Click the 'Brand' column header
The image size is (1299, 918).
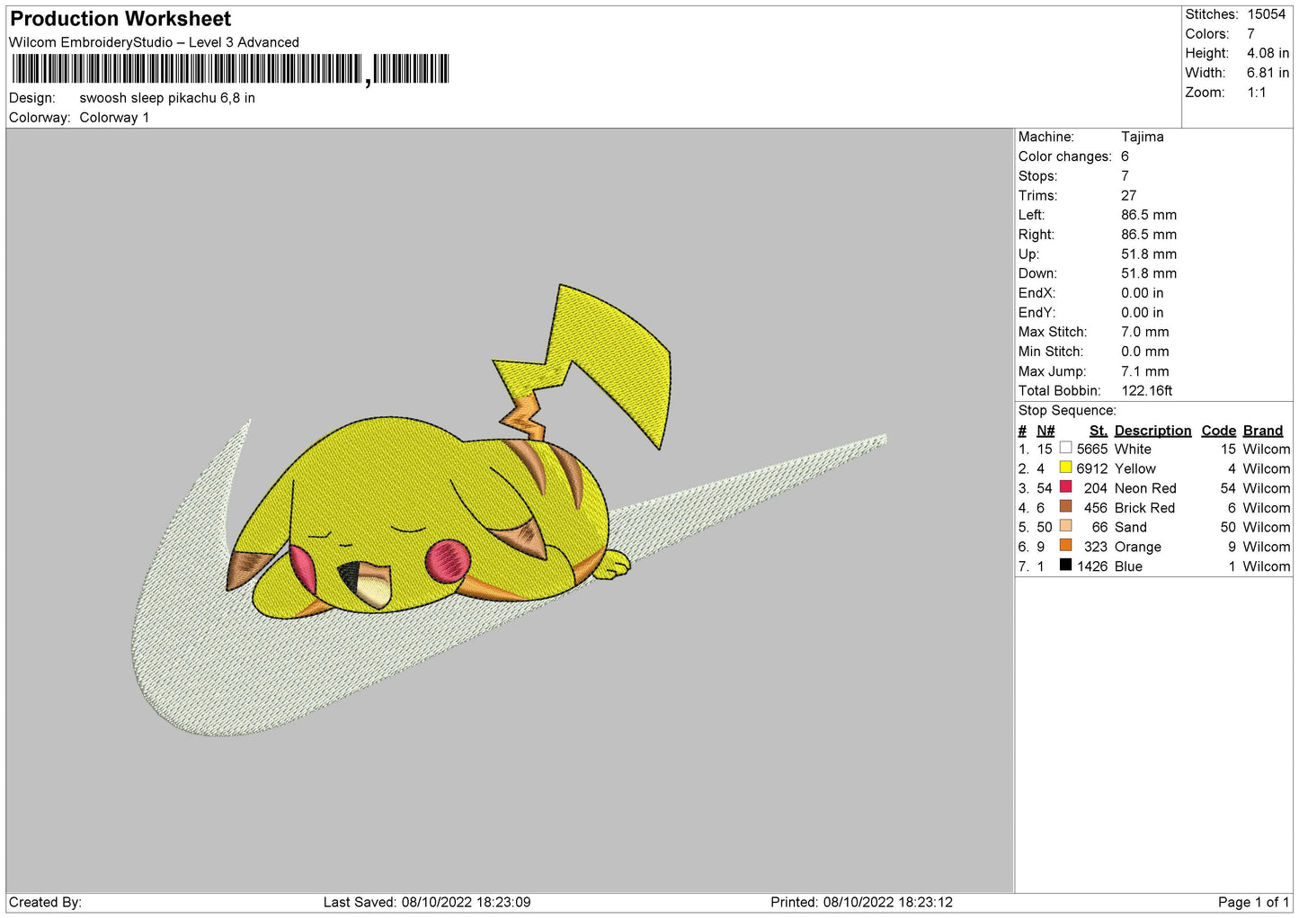point(1263,431)
